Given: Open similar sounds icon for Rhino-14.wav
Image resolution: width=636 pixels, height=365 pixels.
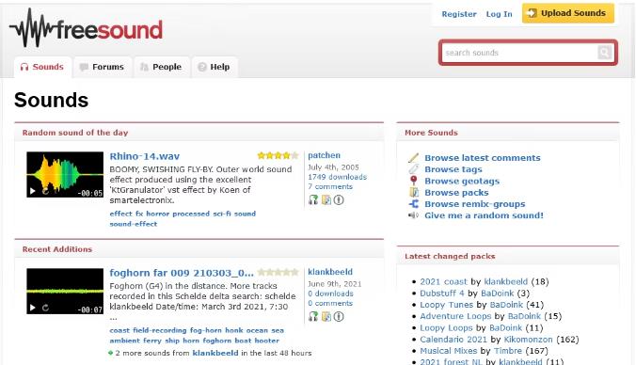Looking at the screenshot, I should (x=313, y=199).
